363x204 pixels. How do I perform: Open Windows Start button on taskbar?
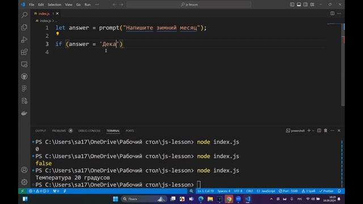pos(115,199)
